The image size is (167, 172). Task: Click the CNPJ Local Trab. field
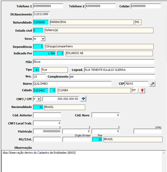pyautogui.click(x=47, y=123)
